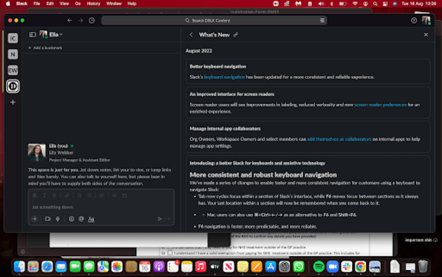
Task: Open WhatsApp from the Dock
Action: coord(299,266)
